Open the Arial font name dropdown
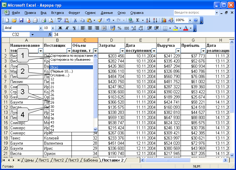Screen dimensions: 236x170 (x=41, y=28)
